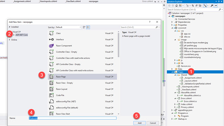Click the search magnifier in template search
This screenshot has height=126, width=224.
point(157,27)
